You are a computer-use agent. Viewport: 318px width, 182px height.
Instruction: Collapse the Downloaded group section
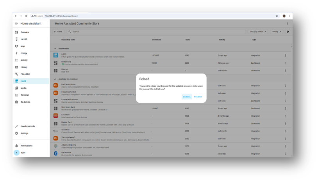(x=55, y=49)
